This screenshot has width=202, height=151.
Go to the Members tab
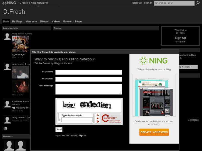(x=31, y=21)
